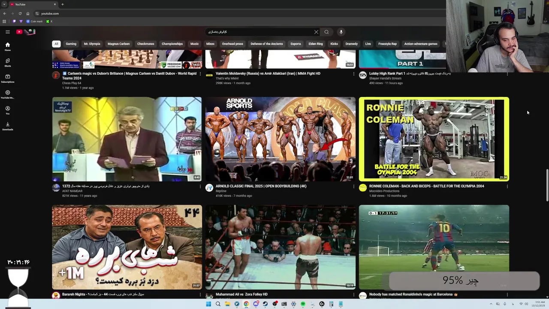The width and height of the screenshot is (549, 309).
Task: Select the Esports filter chip
Action: click(296, 44)
